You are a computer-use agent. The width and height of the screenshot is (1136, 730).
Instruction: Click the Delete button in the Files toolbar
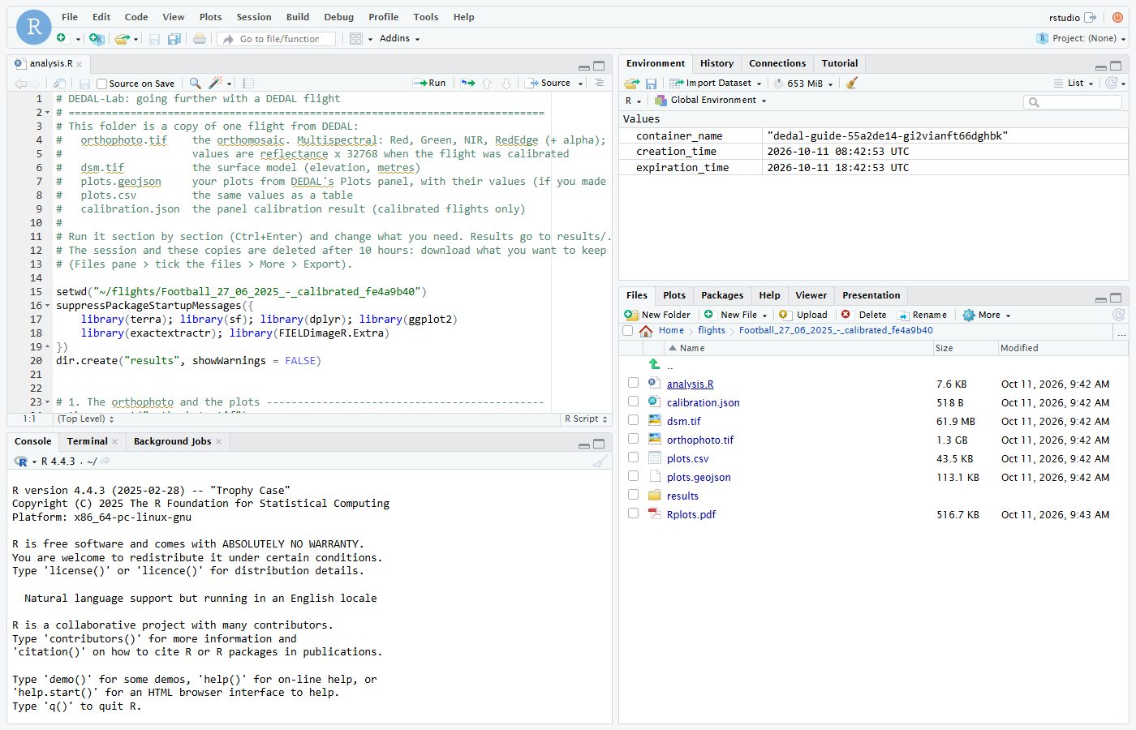tap(865, 315)
